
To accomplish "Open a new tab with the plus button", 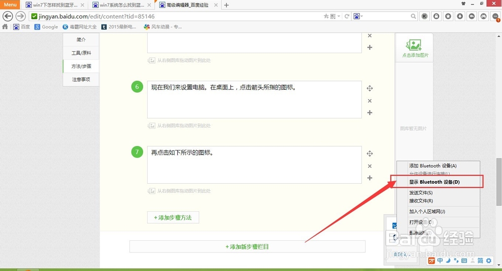I will point(226,5).
